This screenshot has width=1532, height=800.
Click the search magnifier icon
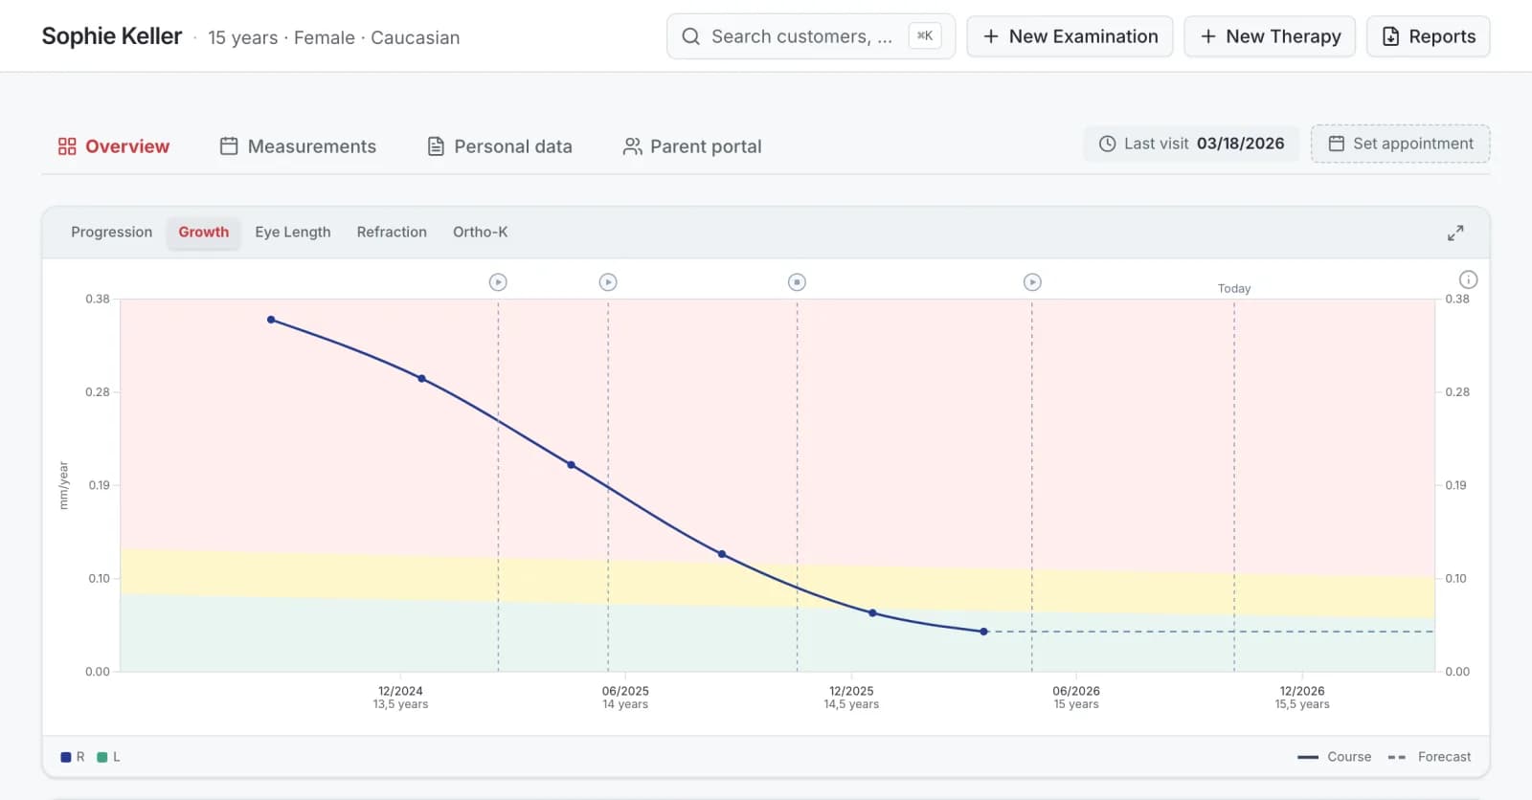tap(690, 36)
